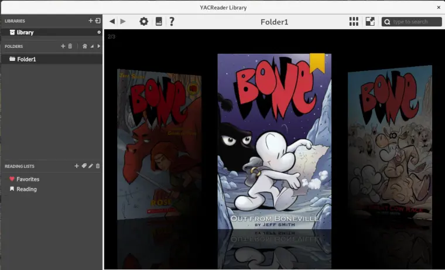Image resolution: width=445 pixels, height=270 pixels.
Task: Click the '2/3' position counter
Action: point(111,36)
